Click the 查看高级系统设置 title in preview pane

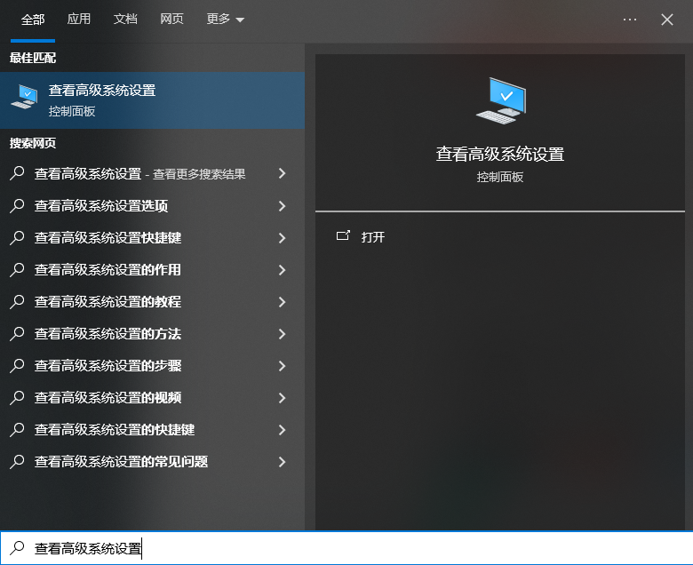(x=500, y=155)
